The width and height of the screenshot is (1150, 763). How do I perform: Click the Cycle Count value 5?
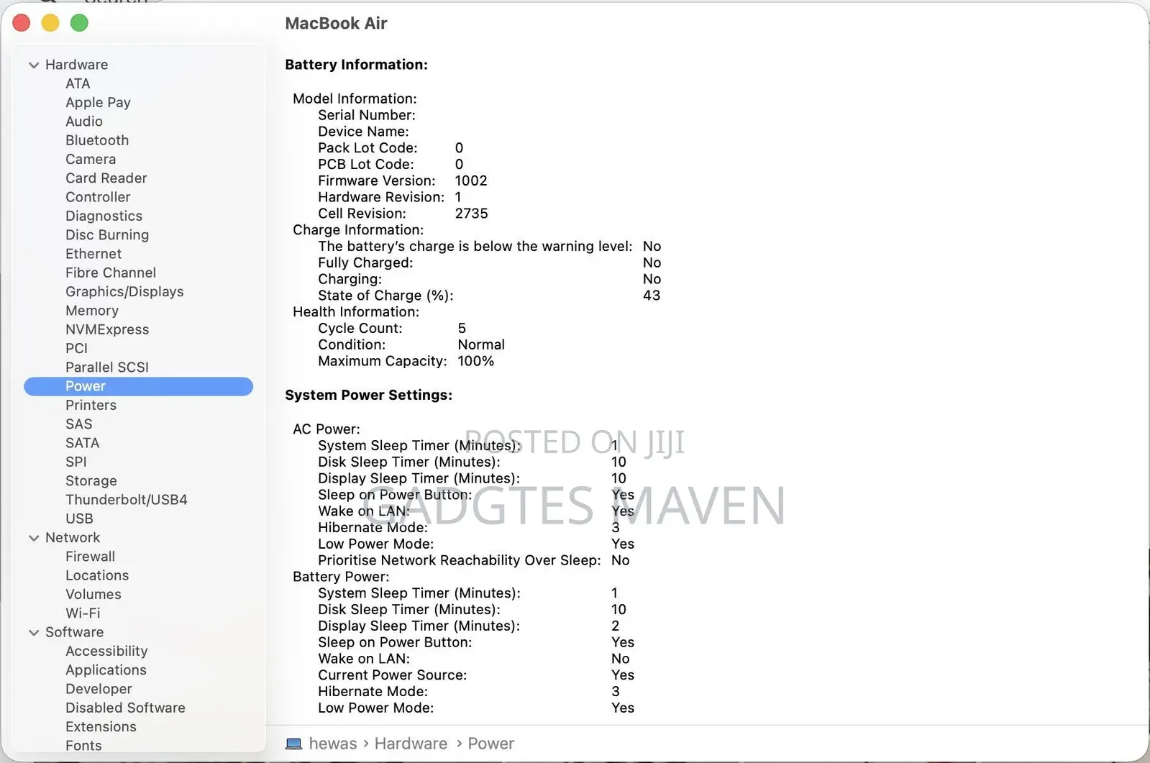[462, 329]
